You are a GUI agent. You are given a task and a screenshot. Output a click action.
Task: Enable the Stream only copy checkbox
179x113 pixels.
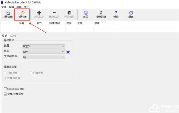pyautogui.click(x=5, y=89)
